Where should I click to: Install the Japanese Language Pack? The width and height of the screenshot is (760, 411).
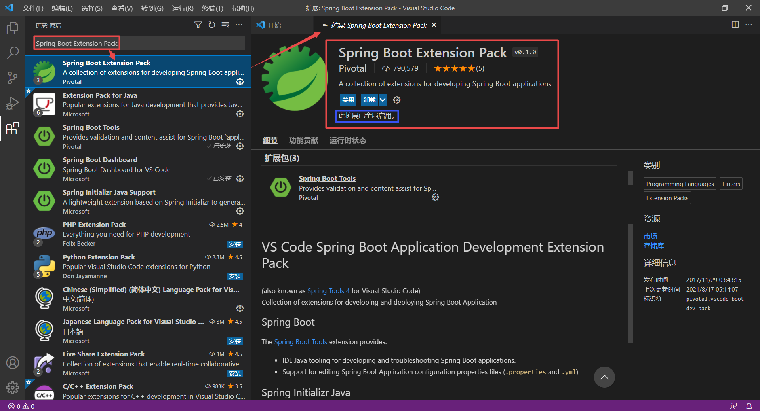[235, 341]
